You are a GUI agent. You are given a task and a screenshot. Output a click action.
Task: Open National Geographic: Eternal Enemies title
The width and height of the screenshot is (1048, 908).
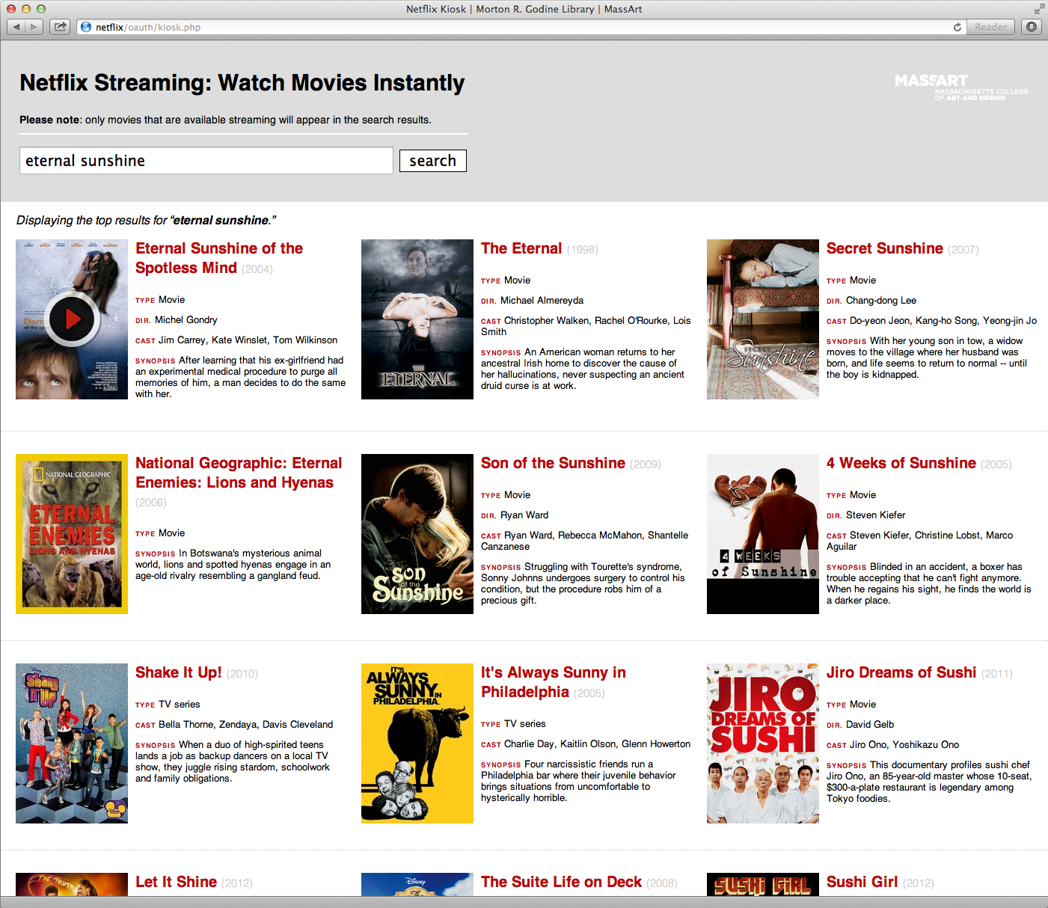239,473
